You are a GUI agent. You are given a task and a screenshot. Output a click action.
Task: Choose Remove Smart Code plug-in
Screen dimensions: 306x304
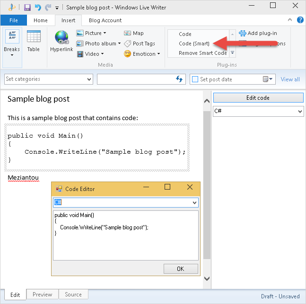click(x=203, y=53)
